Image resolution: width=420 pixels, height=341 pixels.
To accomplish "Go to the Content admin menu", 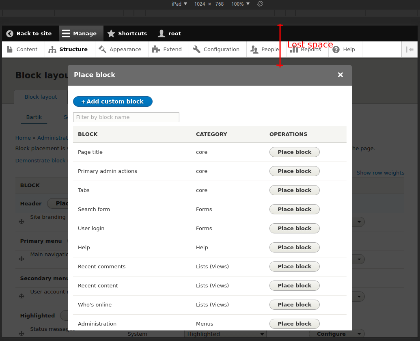I will 23,50.
